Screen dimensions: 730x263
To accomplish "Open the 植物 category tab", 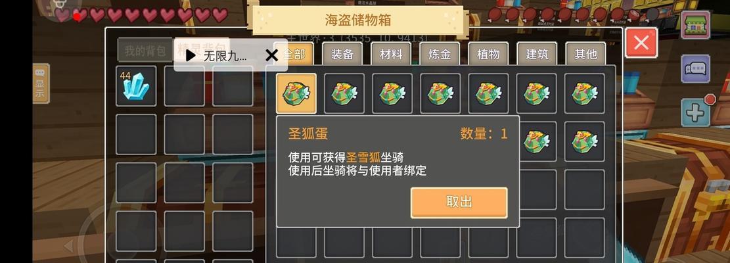I will pos(488,55).
